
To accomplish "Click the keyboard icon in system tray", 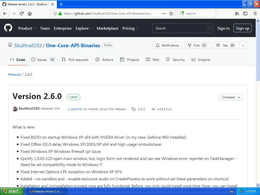I will [232, 191].
